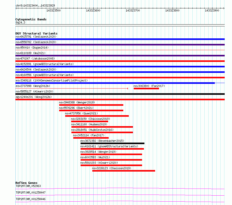Select the Cytogenetic Bands track title
Viewport: 232px width, 205px height.
pyautogui.click(x=31, y=19)
